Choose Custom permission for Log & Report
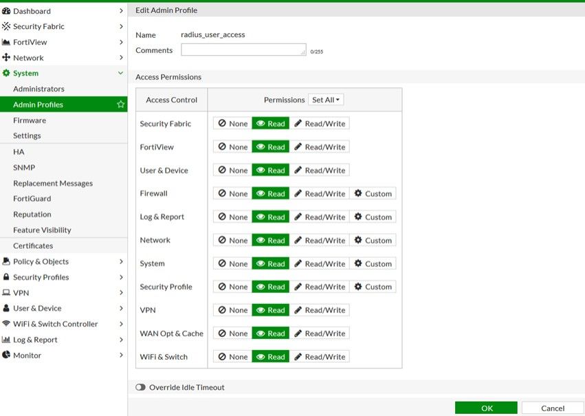The image size is (585, 416). pyautogui.click(x=373, y=217)
